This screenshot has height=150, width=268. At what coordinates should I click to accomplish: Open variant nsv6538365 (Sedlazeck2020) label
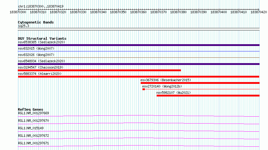[x=42, y=42]
